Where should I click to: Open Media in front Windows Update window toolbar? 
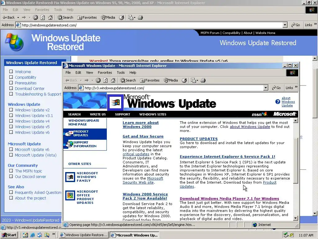click(171, 80)
